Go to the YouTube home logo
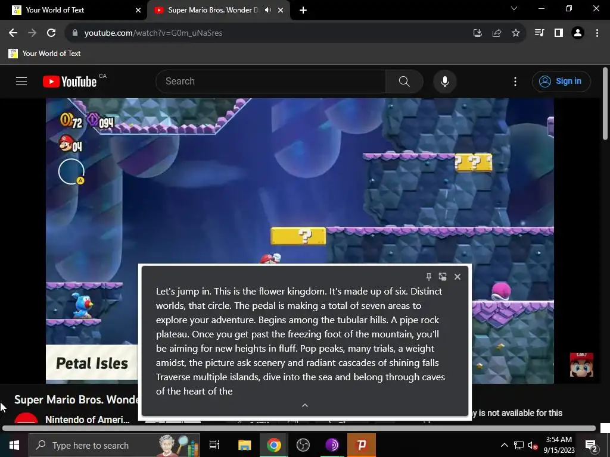 click(70, 82)
